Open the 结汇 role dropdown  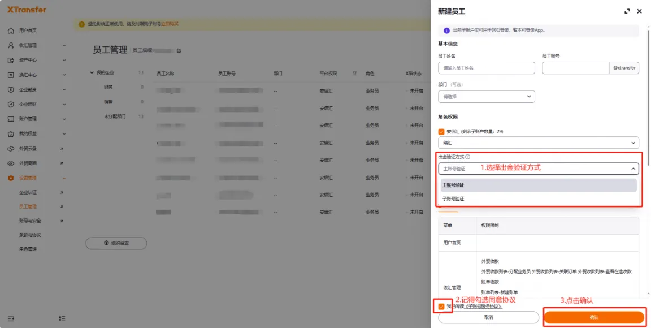click(x=538, y=143)
